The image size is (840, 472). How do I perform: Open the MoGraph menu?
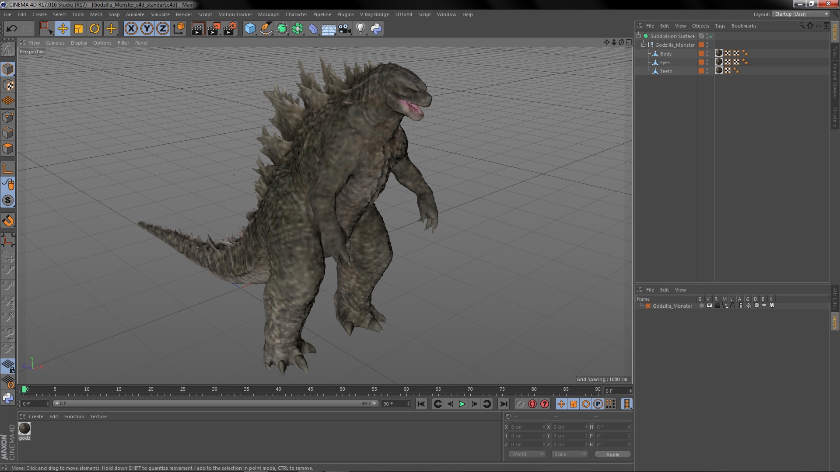coord(269,14)
